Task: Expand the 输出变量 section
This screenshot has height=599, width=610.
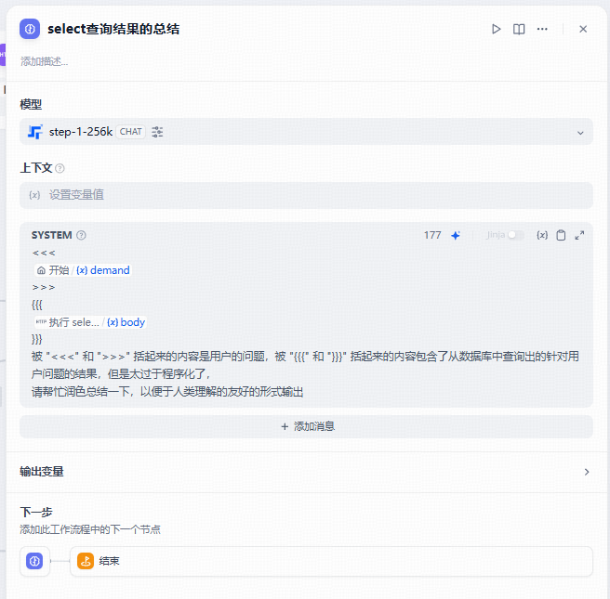Action: (305, 472)
